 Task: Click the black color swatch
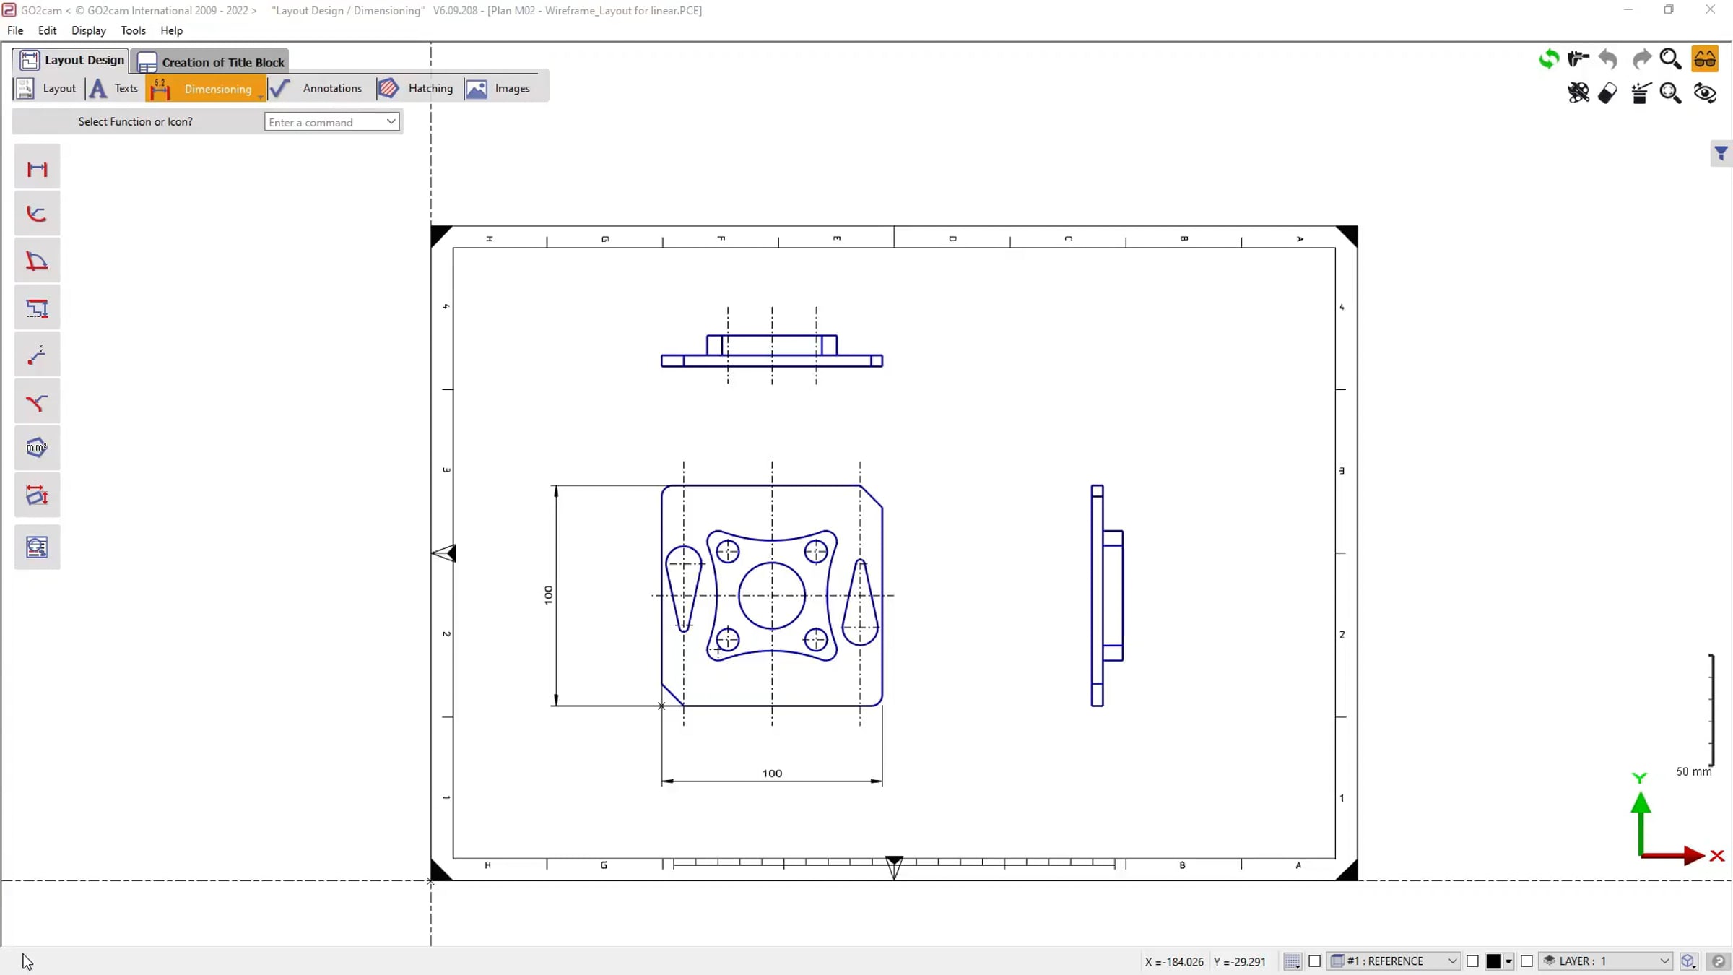point(1494,961)
